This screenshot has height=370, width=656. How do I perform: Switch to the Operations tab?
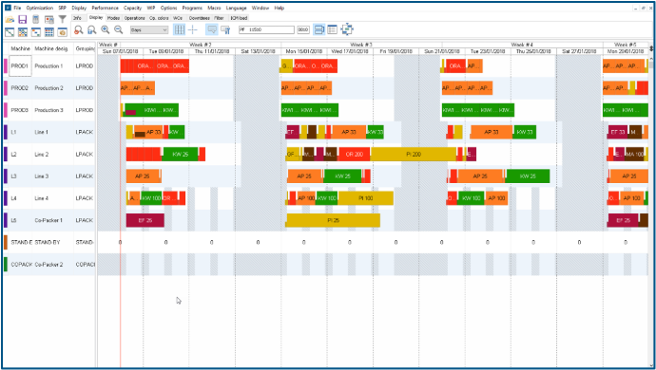(134, 18)
